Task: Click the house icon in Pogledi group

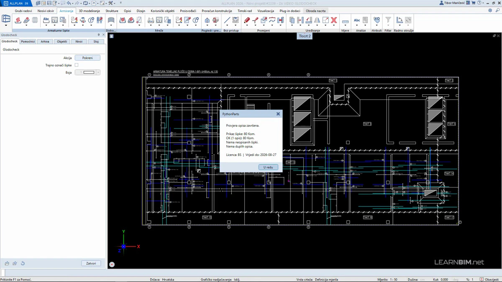Action: [207, 20]
